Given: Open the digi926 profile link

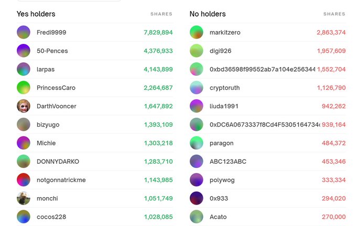Looking at the screenshot, I should 220,51.
